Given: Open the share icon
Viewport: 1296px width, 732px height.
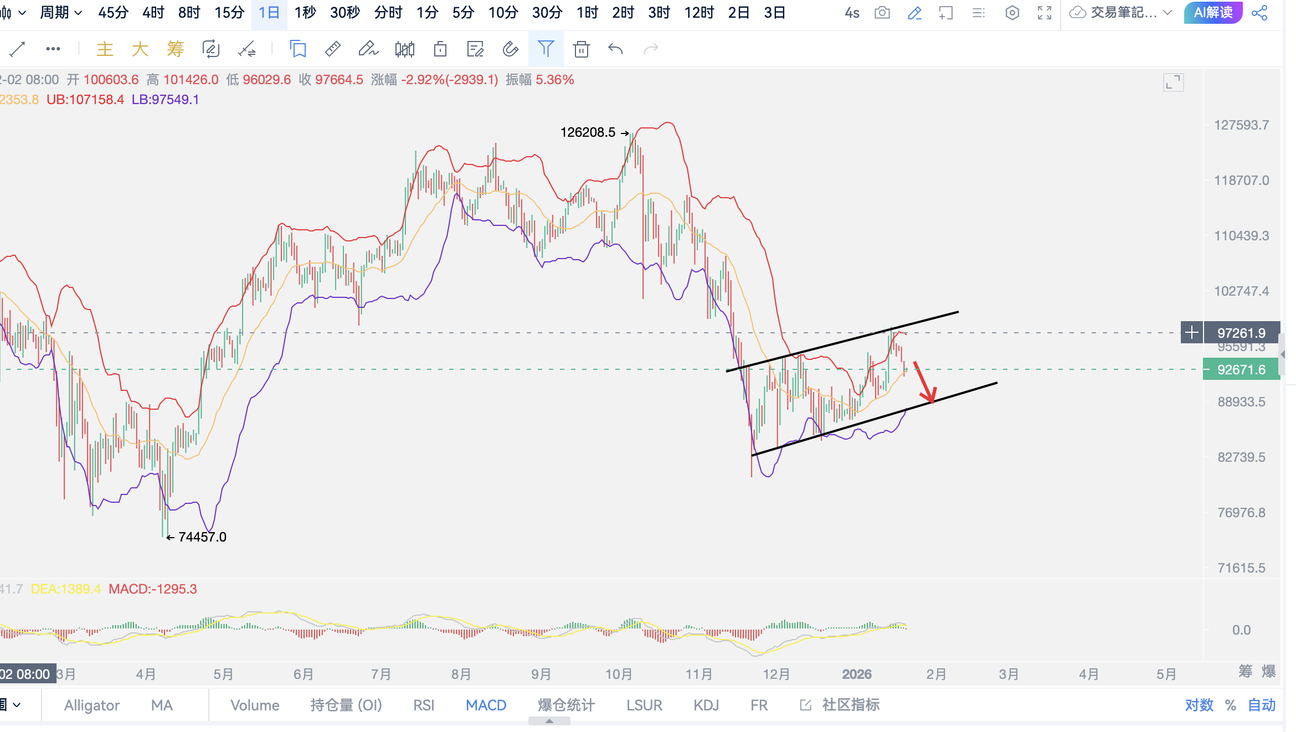Looking at the screenshot, I should pyautogui.click(x=1259, y=13).
